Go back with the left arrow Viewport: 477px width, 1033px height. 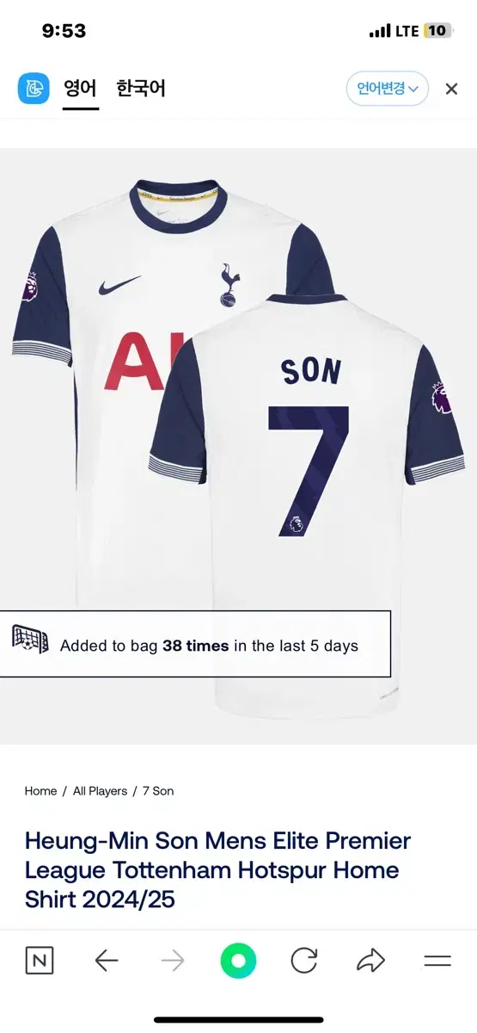[x=106, y=961]
